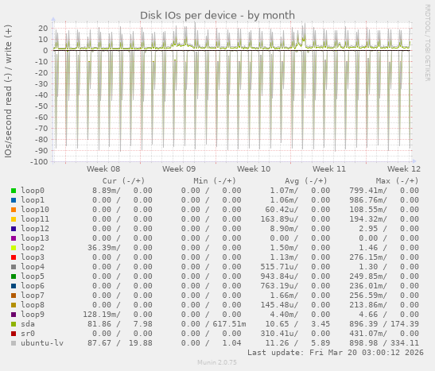This screenshot has width=435, height=371.
Task: Click the sr0 dark red legend swatch
Action: point(14,334)
